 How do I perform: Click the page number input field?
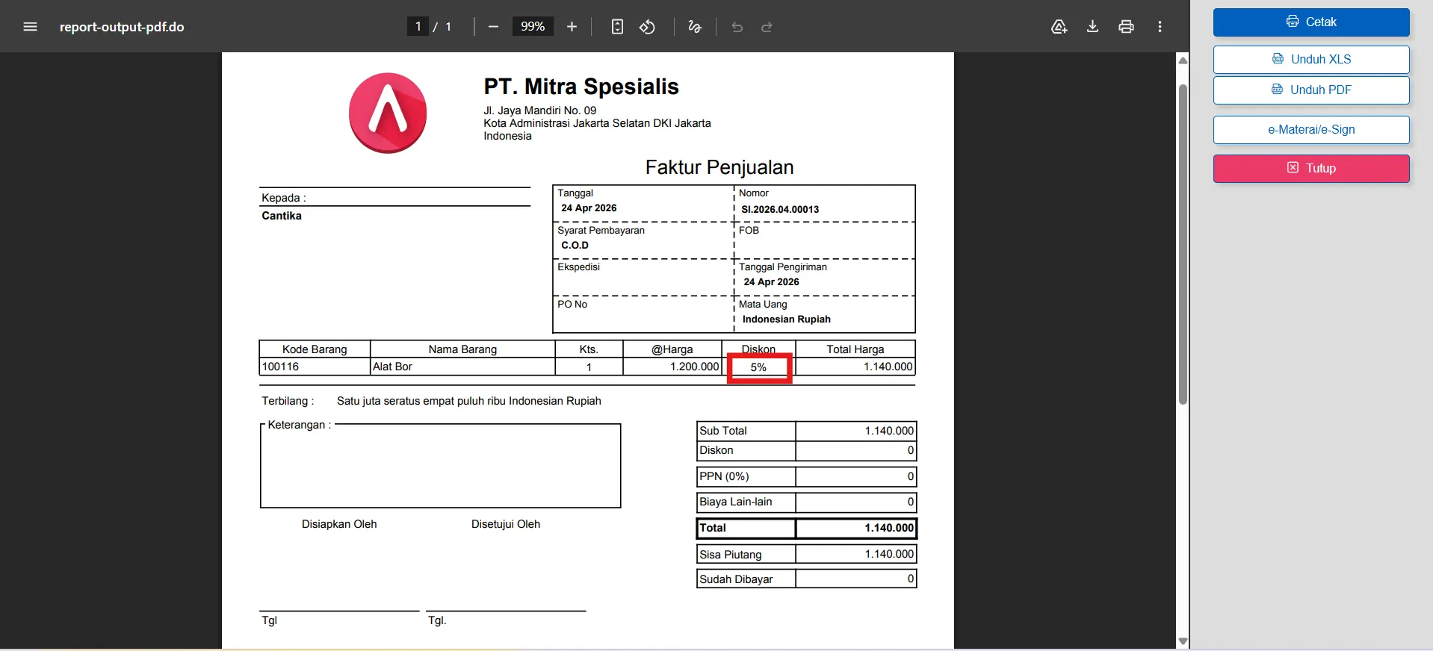418,27
